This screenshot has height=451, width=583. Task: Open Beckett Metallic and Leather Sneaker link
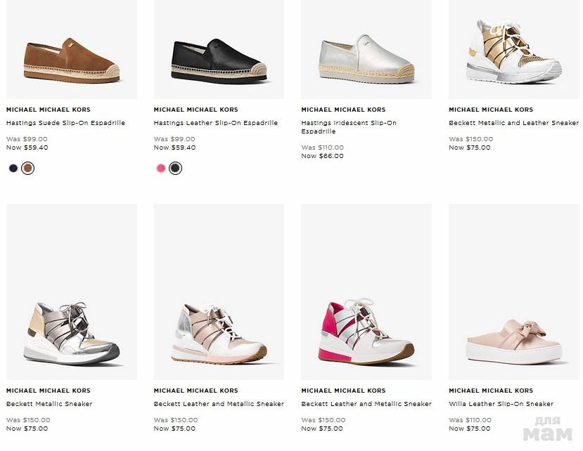(513, 123)
